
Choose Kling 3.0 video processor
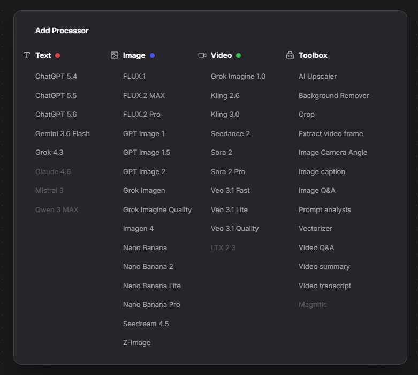click(x=225, y=114)
